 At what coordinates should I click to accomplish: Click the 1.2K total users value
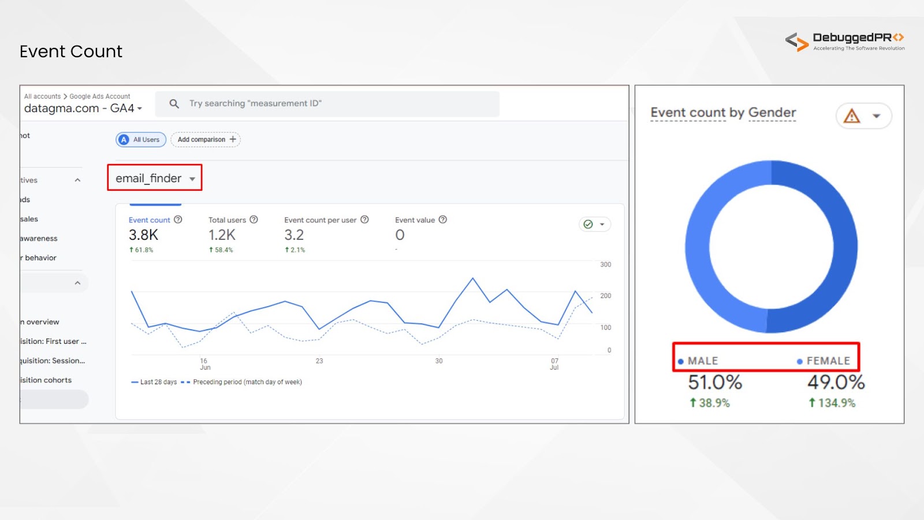click(x=222, y=235)
